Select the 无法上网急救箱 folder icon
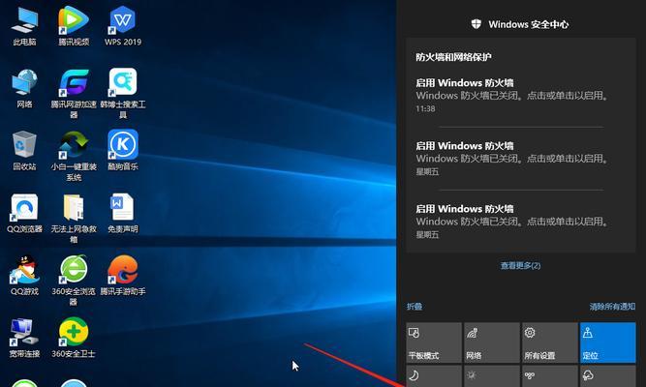Screen dimensions: 646x387 point(74,219)
